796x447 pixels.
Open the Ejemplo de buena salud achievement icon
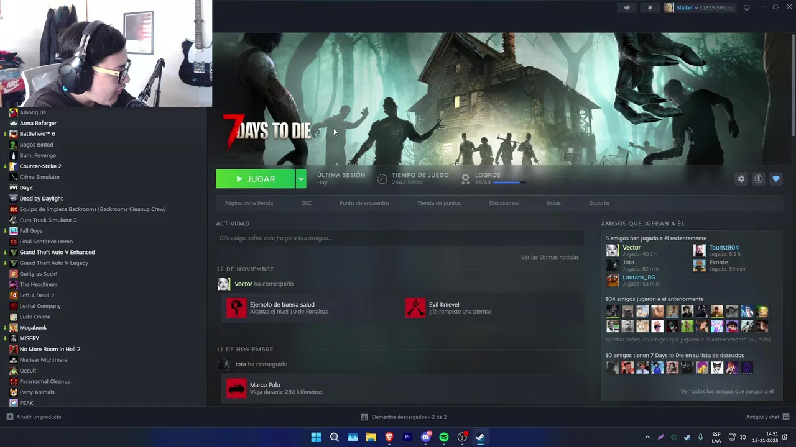click(x=236, y=308)
